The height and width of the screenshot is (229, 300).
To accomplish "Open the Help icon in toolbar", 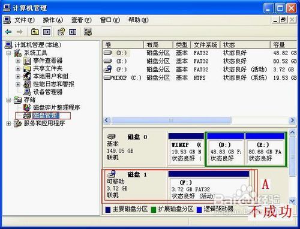I will pyautogui.click(x=61, y=32).
